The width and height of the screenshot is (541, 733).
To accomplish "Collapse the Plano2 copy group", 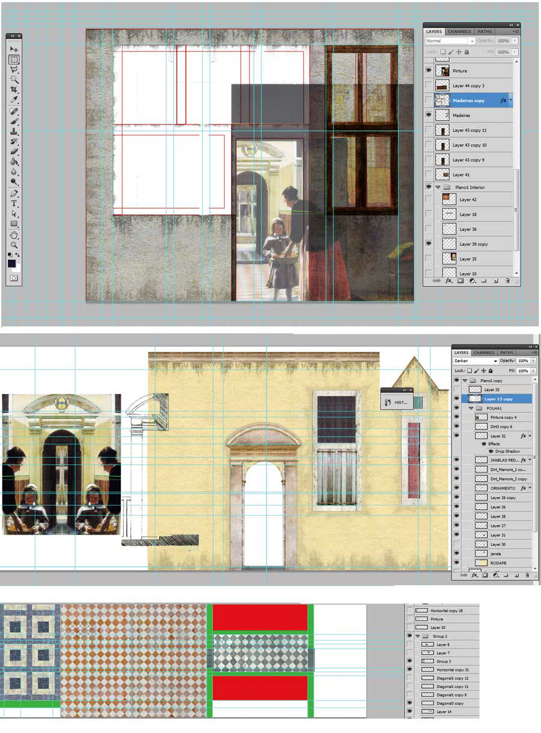I will pyautogui.click(x=465, y=381).
